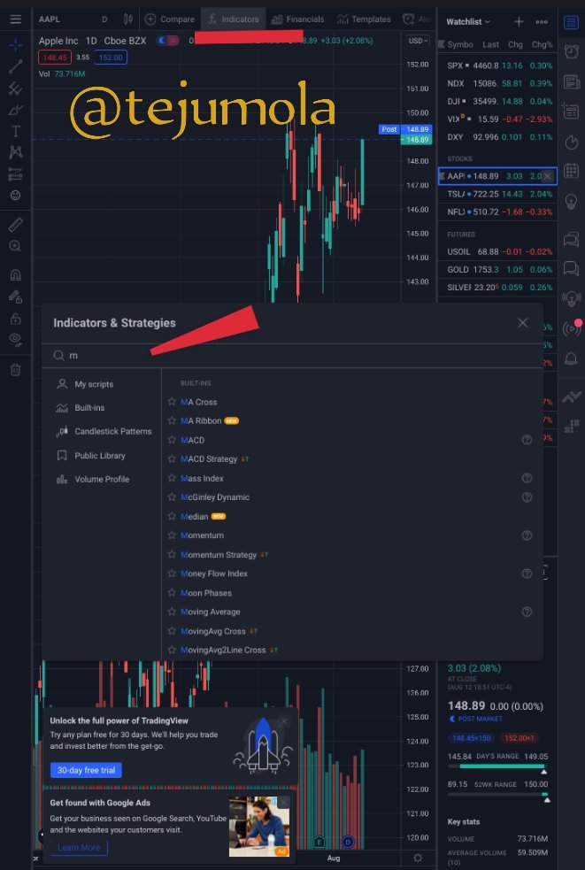Image resolution: width=585 pixels, height=870 pixels.
Task: Add MACD indicator to chart
Action: click(193, 440)
